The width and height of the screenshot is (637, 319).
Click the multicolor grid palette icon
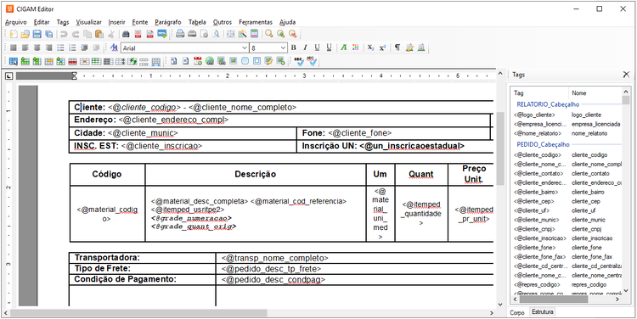tap(356, 48)
